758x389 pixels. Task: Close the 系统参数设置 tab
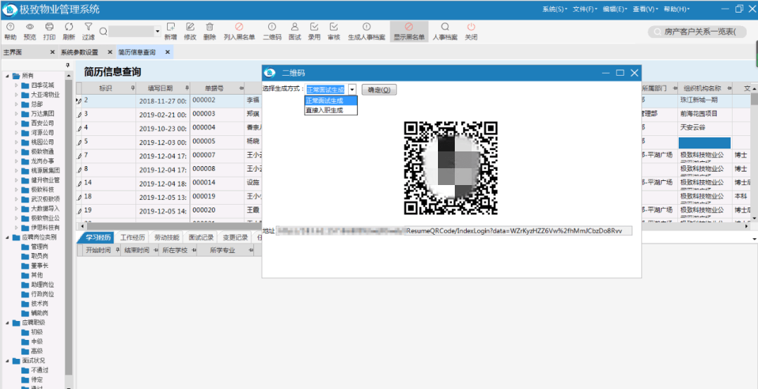pos(109,52)
